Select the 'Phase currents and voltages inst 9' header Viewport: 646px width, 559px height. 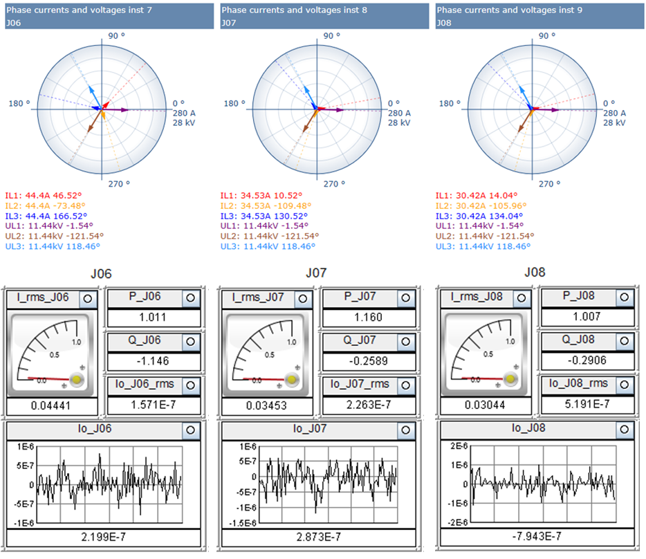coord(539,16)
